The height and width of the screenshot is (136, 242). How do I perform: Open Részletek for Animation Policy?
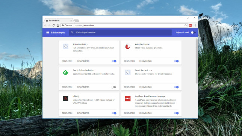(67, 61)
